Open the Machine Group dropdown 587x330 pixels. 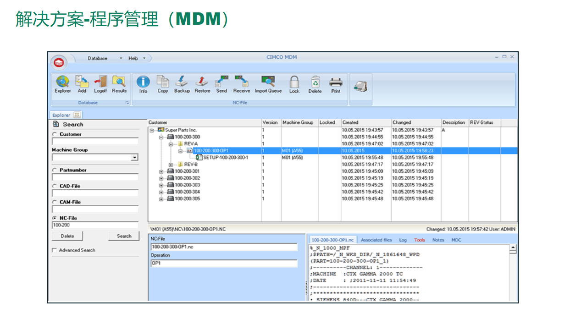[134, 158]
